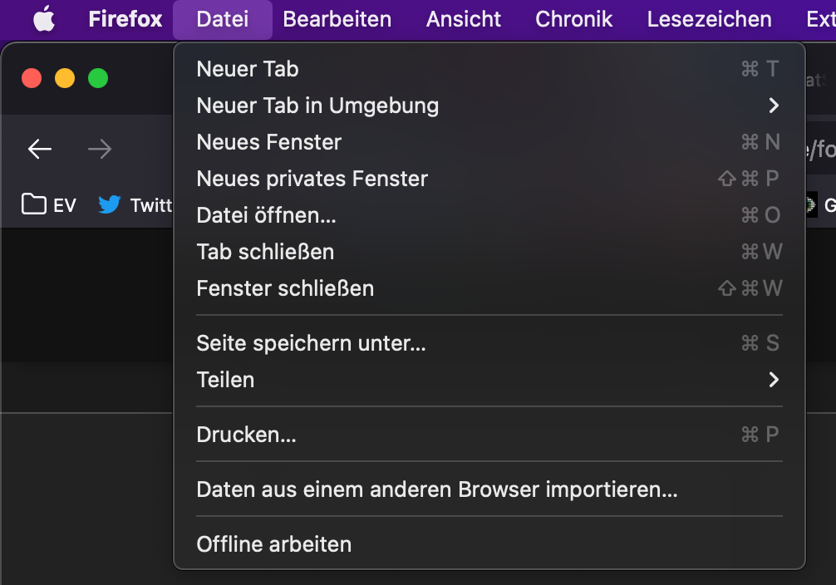Screen dimensions: 836x585
Task: Open the Chronik menu
Action: point(574,19)
